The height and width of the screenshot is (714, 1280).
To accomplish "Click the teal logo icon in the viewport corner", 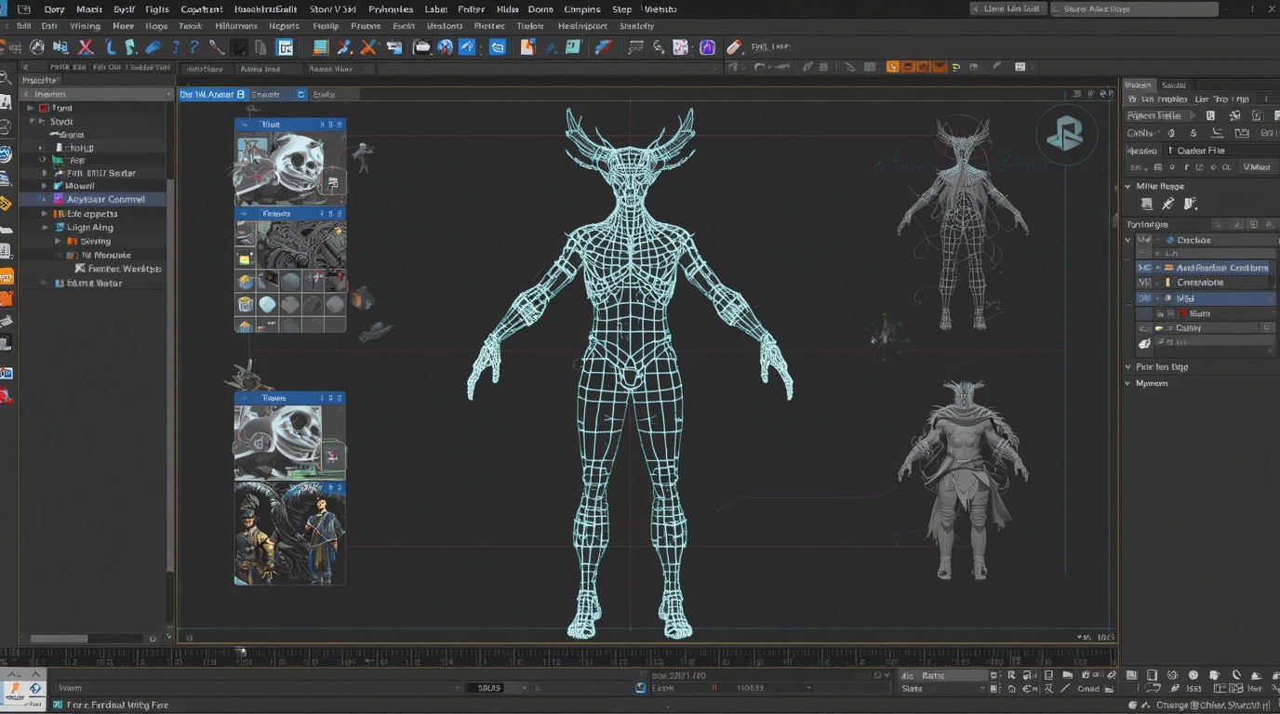I will pyautogui.click(x=1066, y=134).
